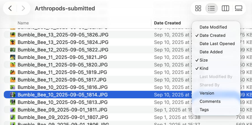252x125 pixels.
Task: Select file Bumble_Bee_10_2025-09-05_1816.JPG
Action: point(63,87)
